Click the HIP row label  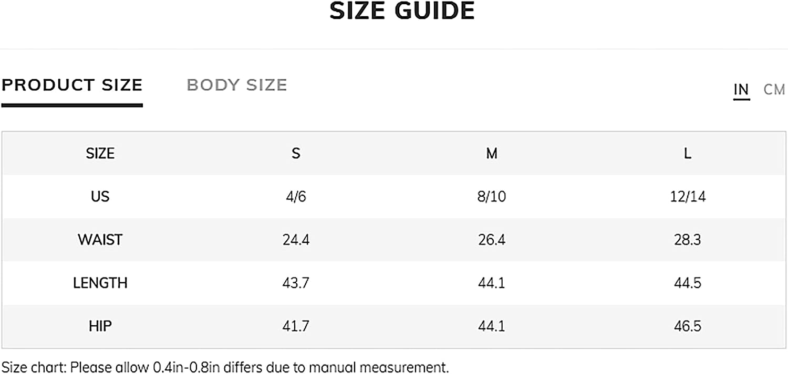click(100, 326)
